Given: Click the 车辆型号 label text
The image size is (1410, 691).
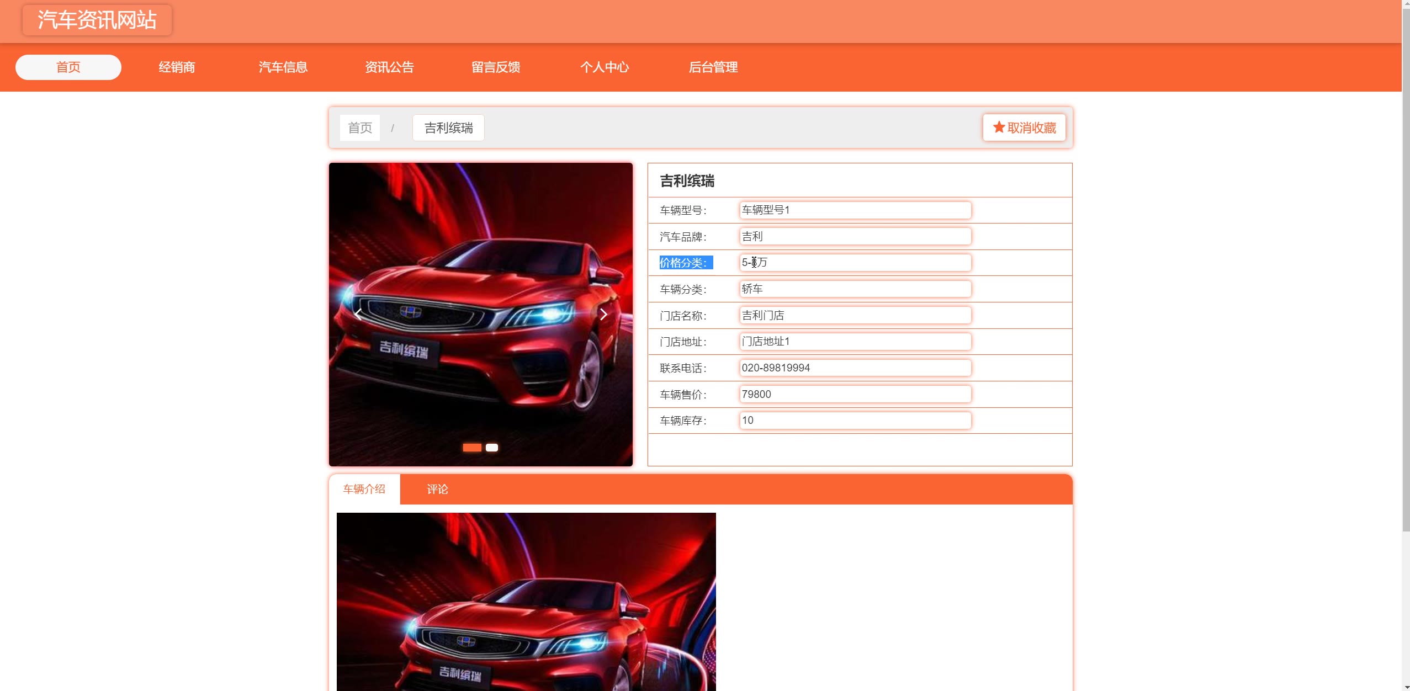Looking at the screenshot, I should (683, 210).
